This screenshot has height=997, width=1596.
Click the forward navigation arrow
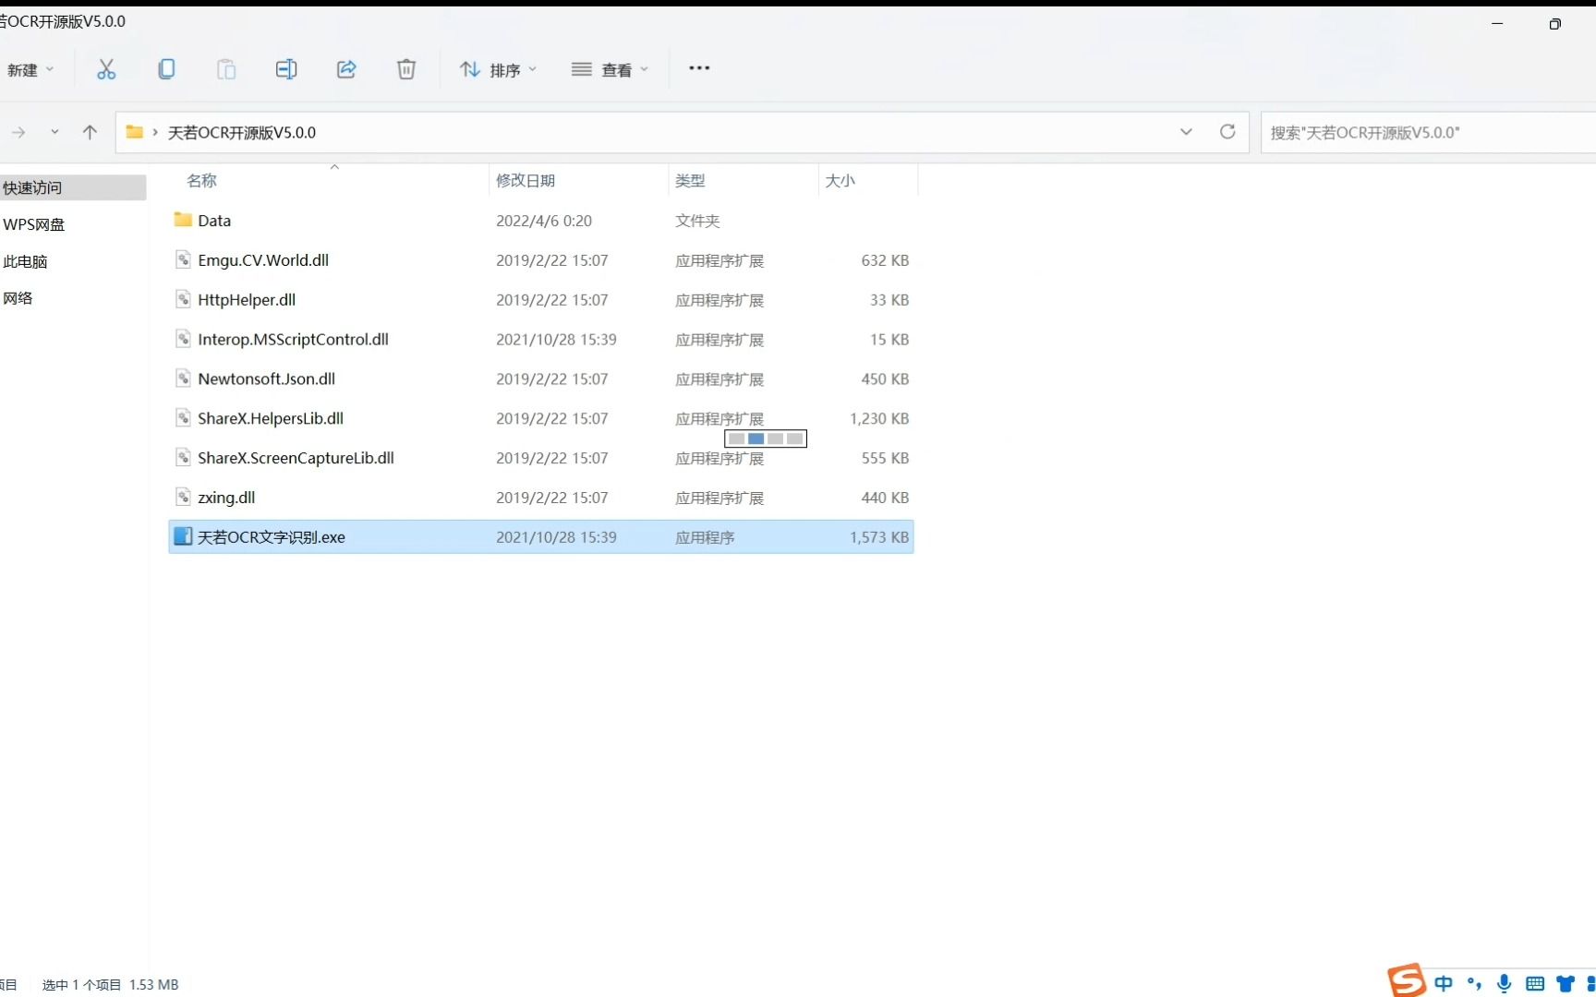click(x=18, y=132)
